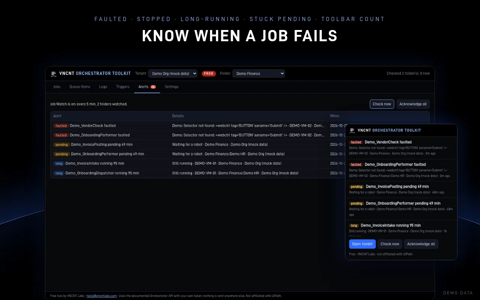Image resolution: width=480 pixels, height=300 pixels.
Task: Open the Demo_InvoicePosting pending alert in the popup
Action: (x=401, y=189)
